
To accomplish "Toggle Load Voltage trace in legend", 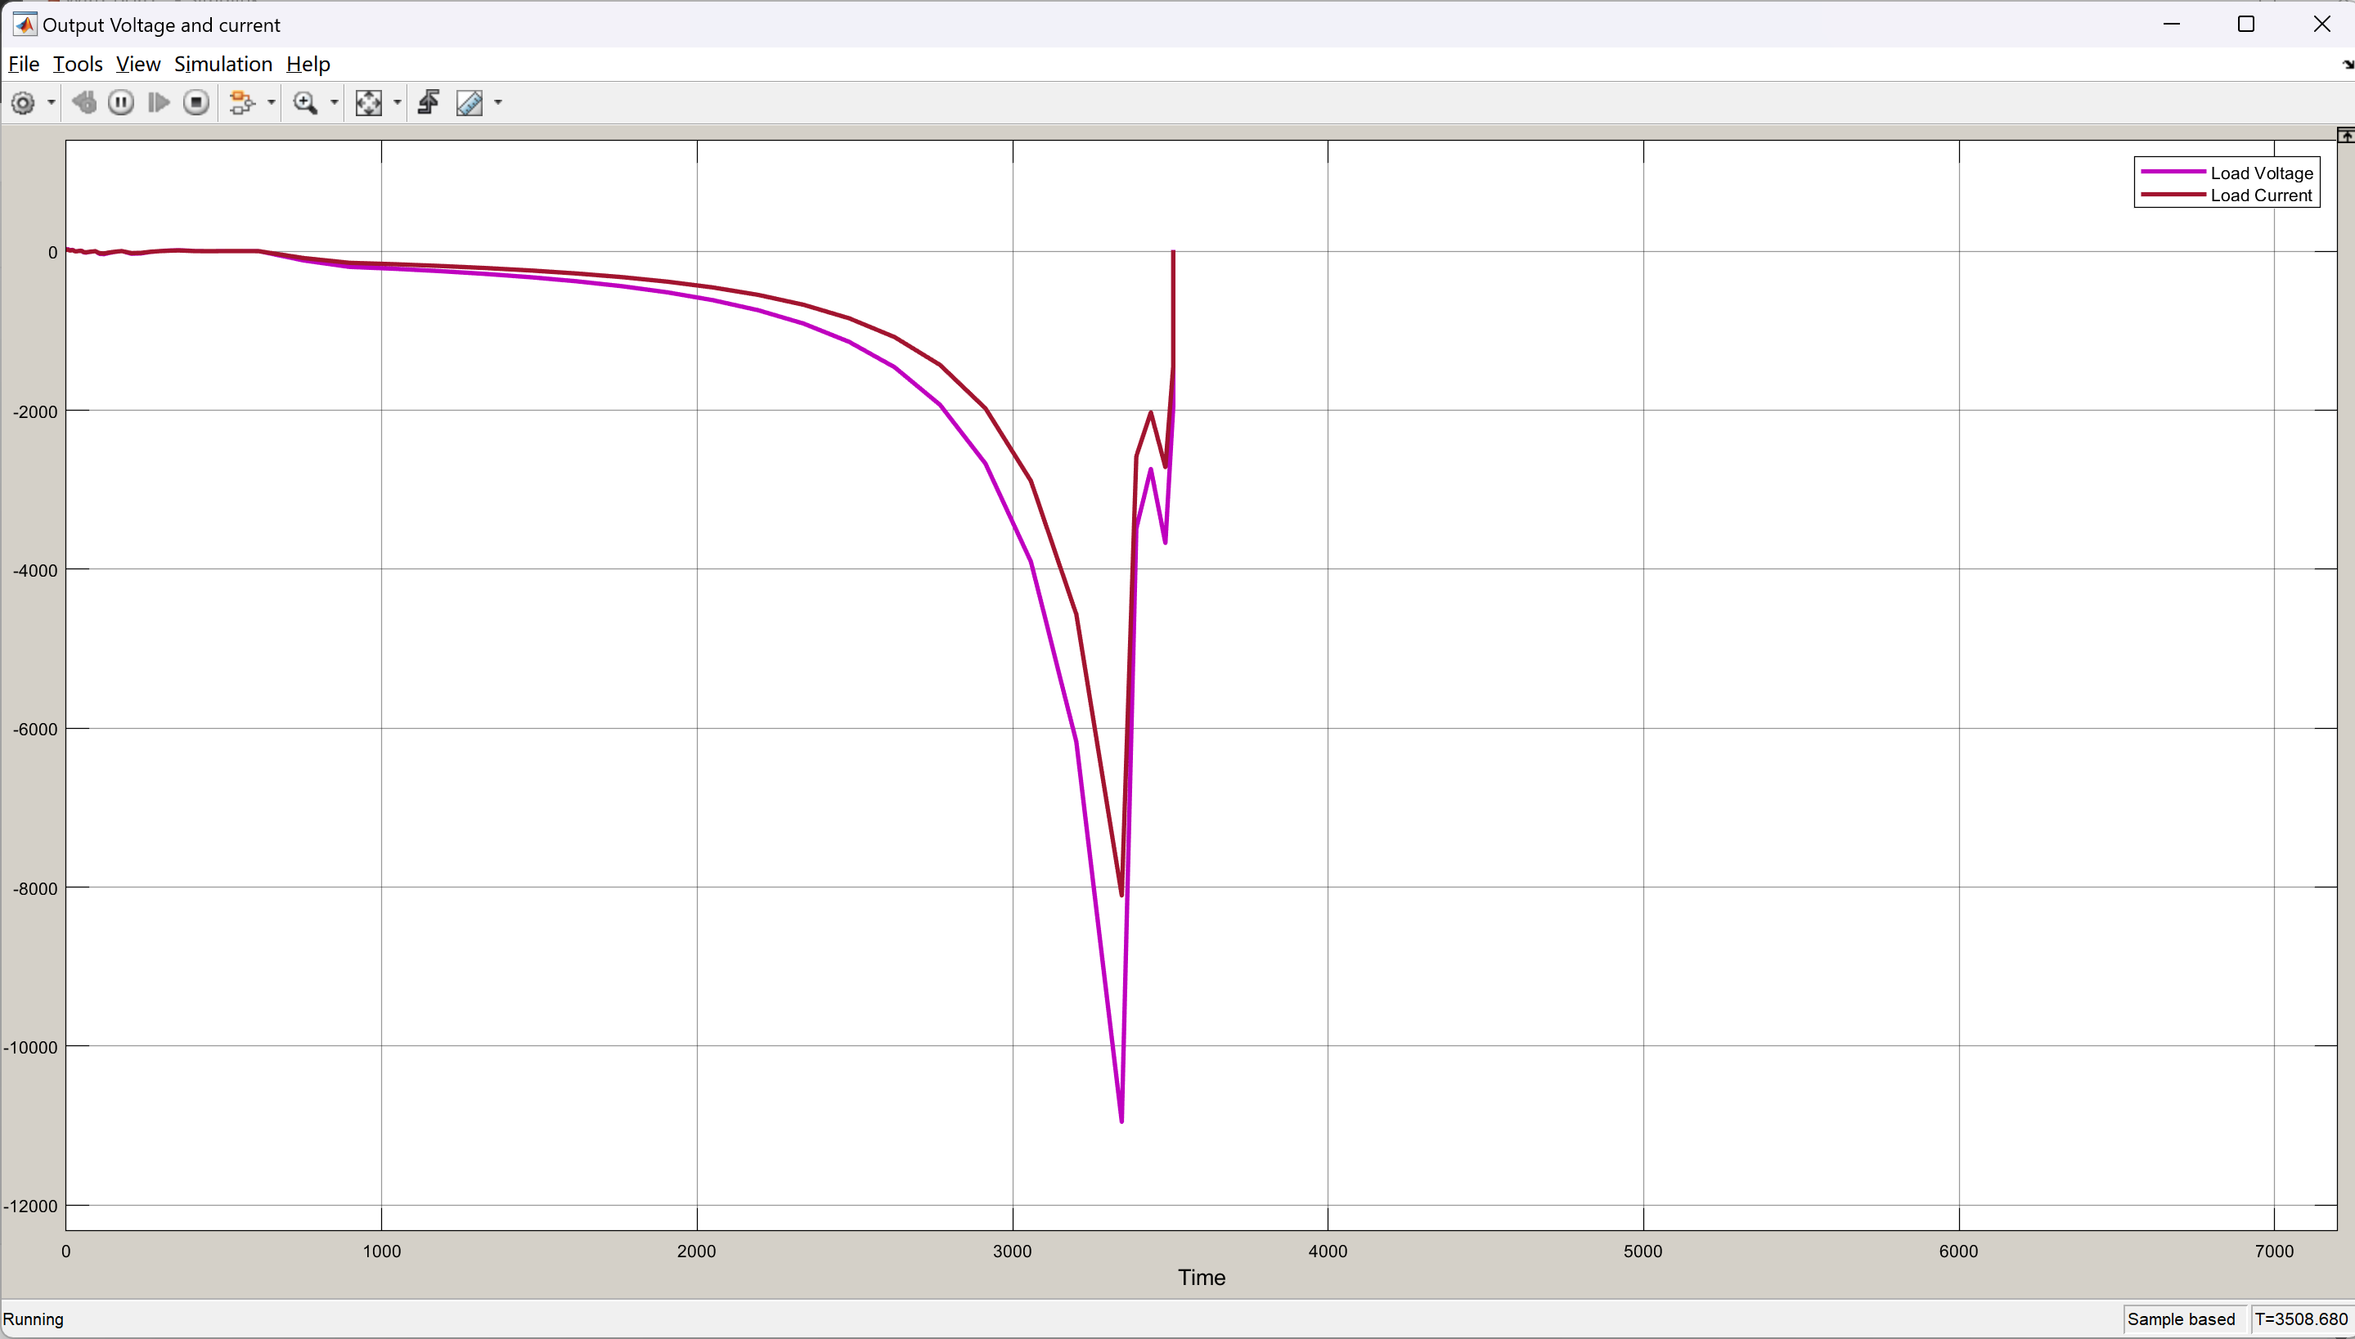I will [x=2260, y=173].
